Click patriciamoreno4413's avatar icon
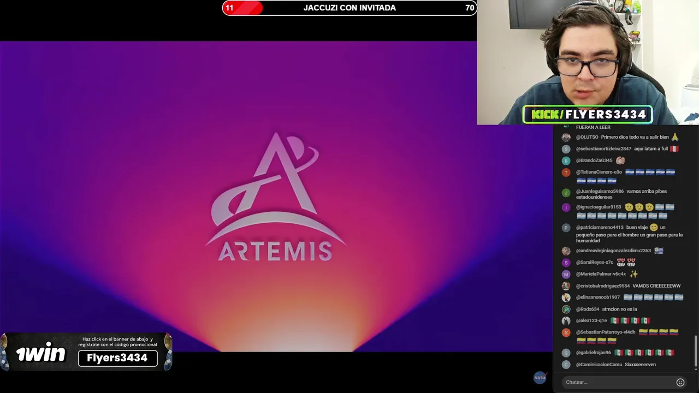Screen dimensions: 699x393 pos(566,228)
